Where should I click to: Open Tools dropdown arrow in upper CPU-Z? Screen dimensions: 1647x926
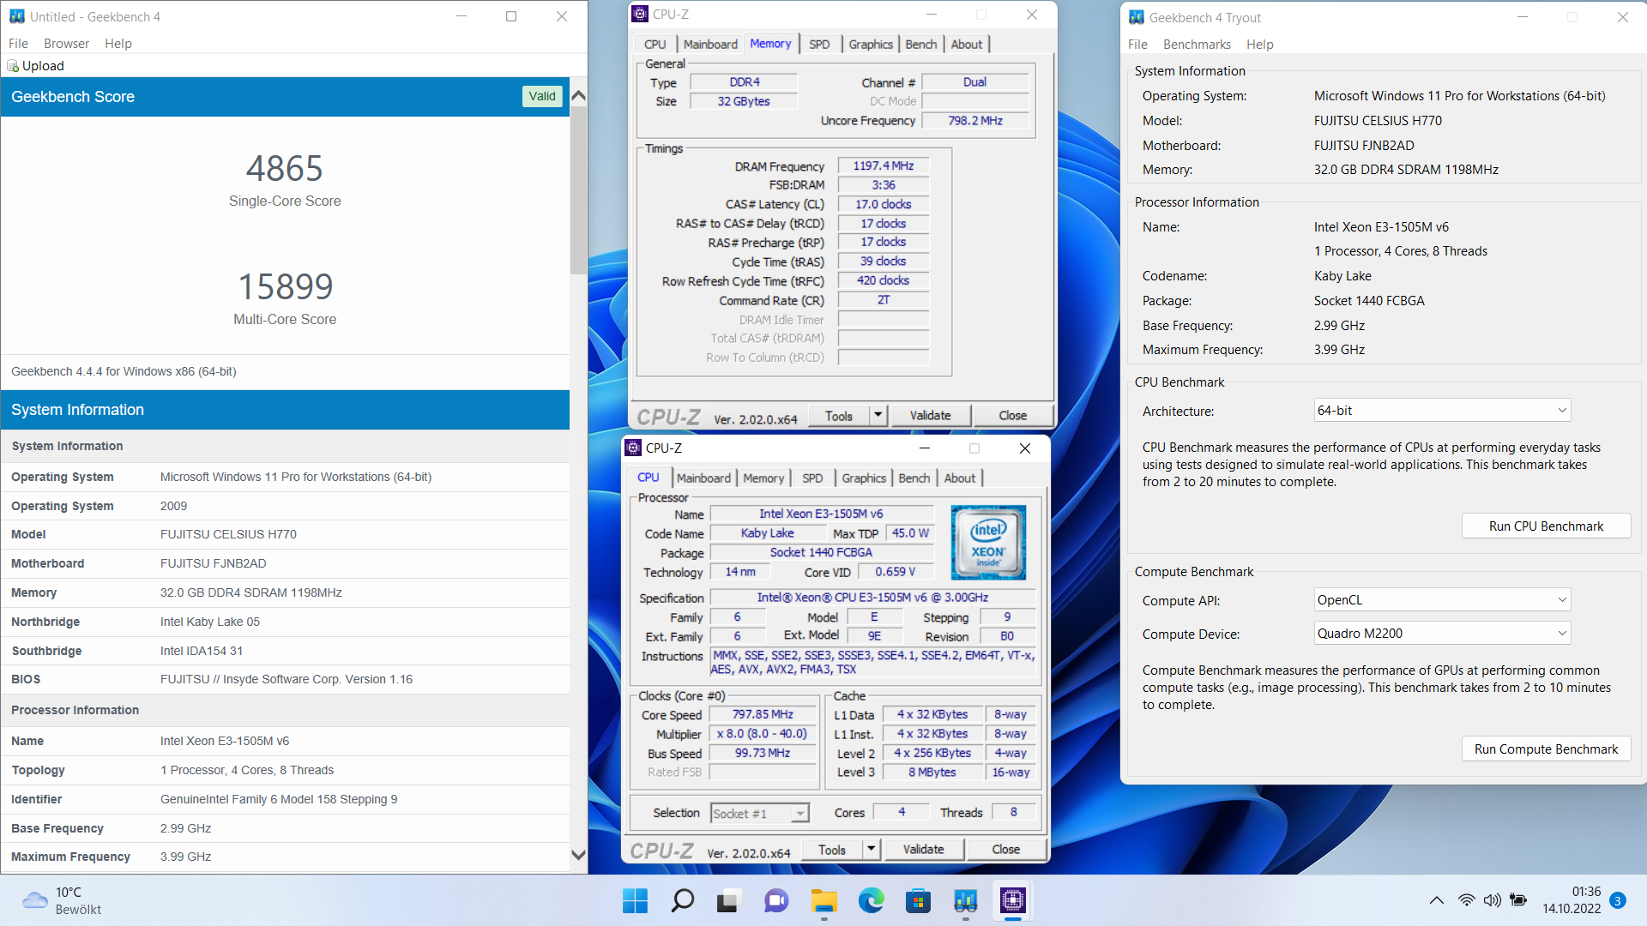click(x=878, y=416)
